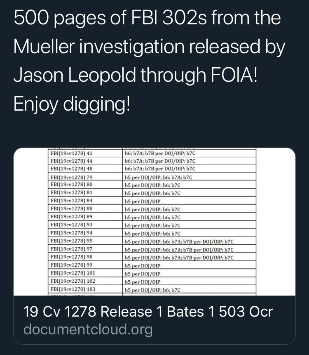Click the tweet text starting "500 pages of FBI 302s"
The width and height of the screenshot is (309, 355).
click(x=147, y=19)
